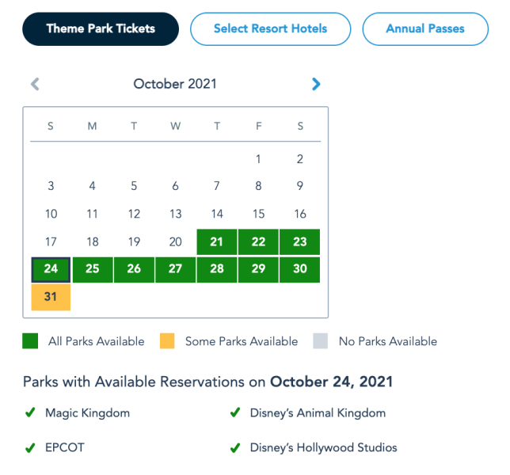This screenshot has width=510, height=475.
Task: Click October 1 on the calendar
Action: pos(258,159)
